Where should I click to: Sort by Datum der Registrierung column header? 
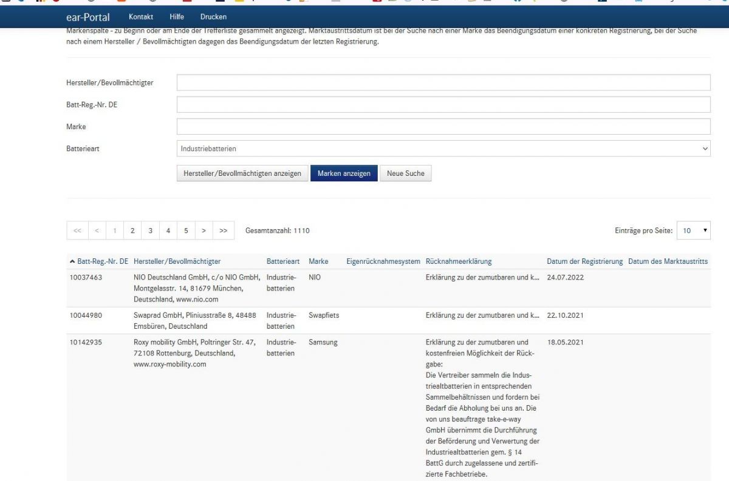(x=584, y=261)
